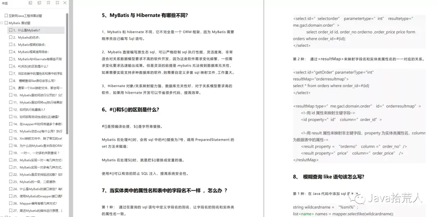
Task: Click bookmark icon beside MyBatis 面试题
Action: click(x=6, y=23)
